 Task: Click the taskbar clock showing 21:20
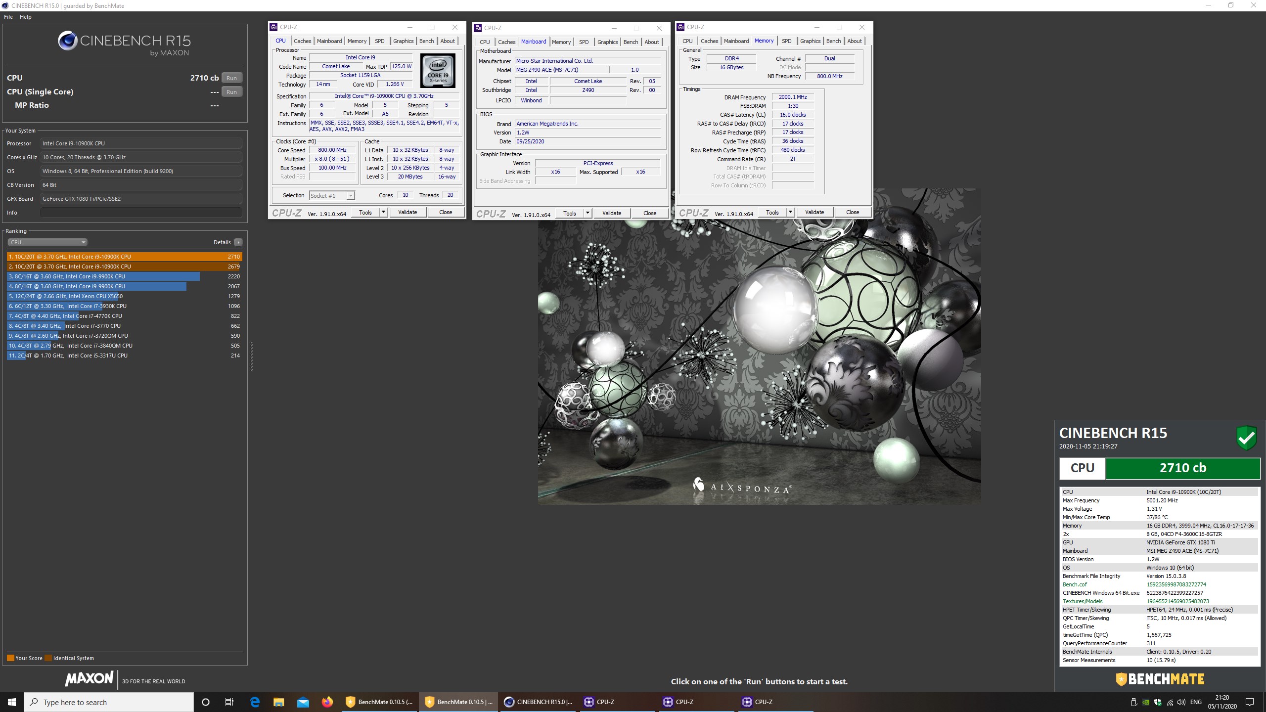(x=1222, y=702)
